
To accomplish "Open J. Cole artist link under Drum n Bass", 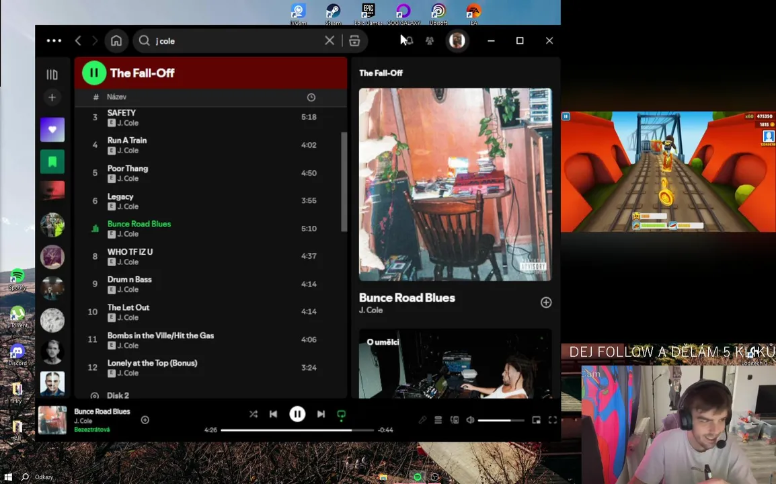I will 128,290.
